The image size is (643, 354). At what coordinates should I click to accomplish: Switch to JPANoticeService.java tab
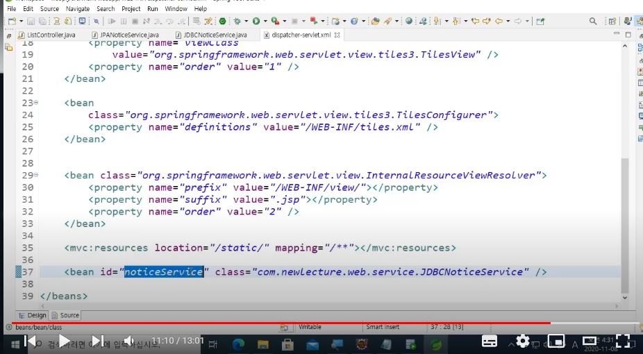point(126,35)
